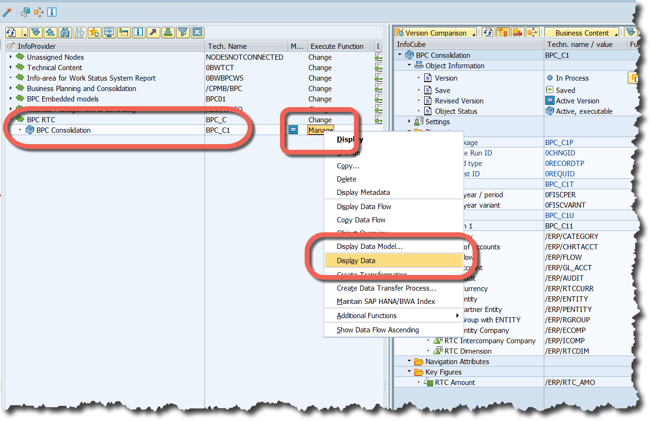This screenshot has height=421, width=651.
Task: Select Display Data from context menu
Action: pos(356,261)
